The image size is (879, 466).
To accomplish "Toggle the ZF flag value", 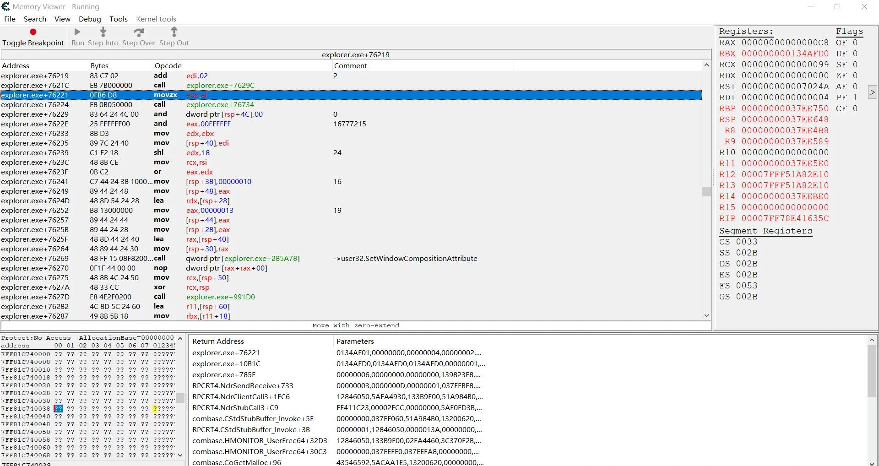I will [x=855, y=76].
